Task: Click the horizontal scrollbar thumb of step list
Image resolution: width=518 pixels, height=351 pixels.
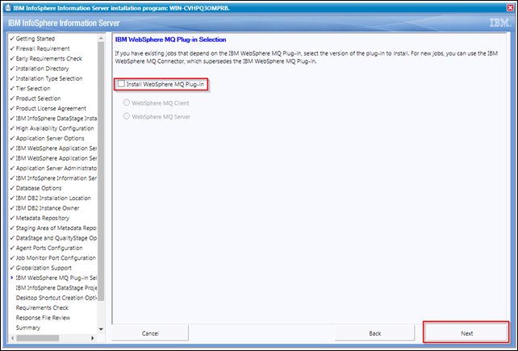Action: (x=38, y=338)
